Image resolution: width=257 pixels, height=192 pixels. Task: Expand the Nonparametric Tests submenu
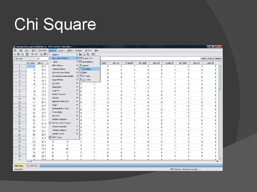[x=64, y=108]
